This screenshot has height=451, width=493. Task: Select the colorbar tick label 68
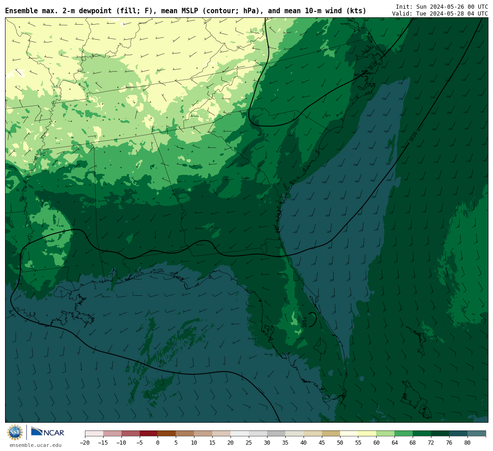(413, 442)
